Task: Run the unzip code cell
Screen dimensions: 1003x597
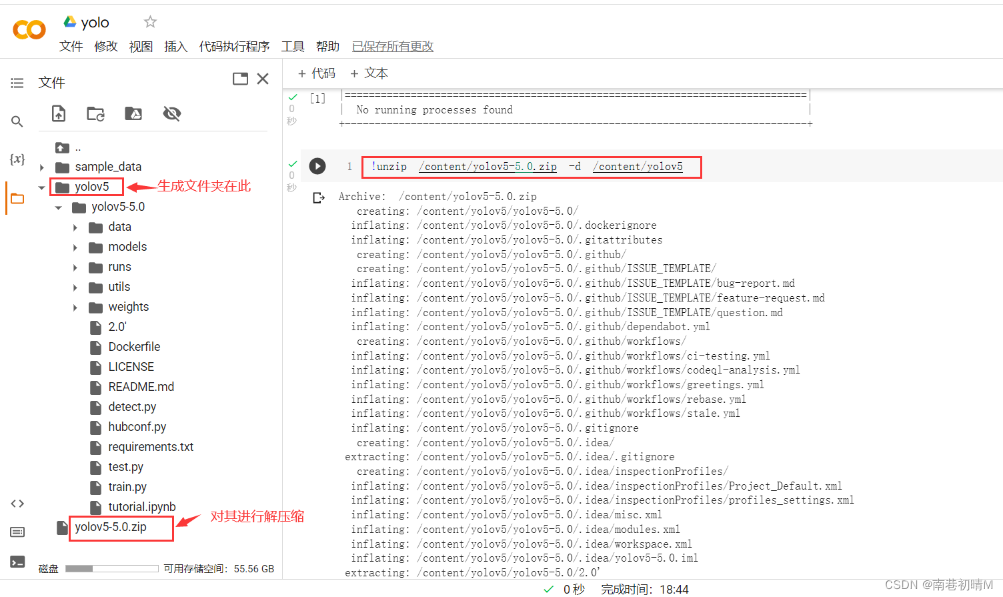Action: [317, 166]
